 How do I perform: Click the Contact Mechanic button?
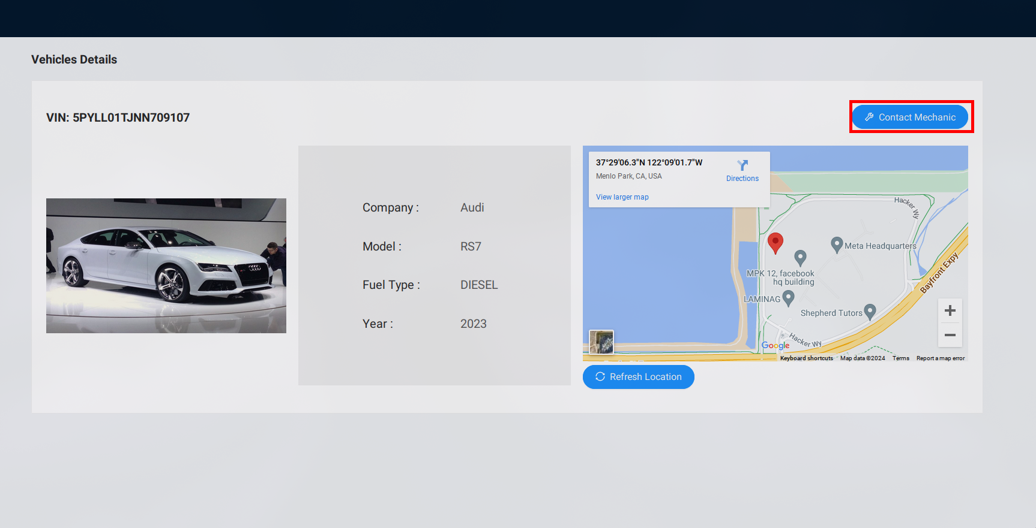tap(910, 117)
